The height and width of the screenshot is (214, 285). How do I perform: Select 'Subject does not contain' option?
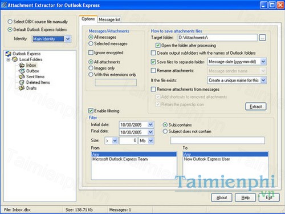(x=165, y=131)
